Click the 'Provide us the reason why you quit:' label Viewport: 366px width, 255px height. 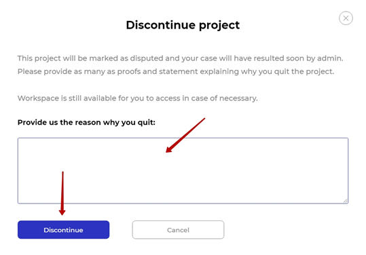(x=86, y=122)
